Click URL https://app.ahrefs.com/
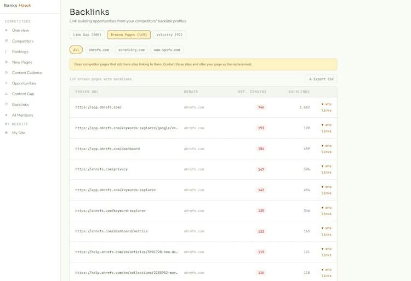The width and height of the screenshot is (411, 281). pyautogui.click(x=98, y=107)
